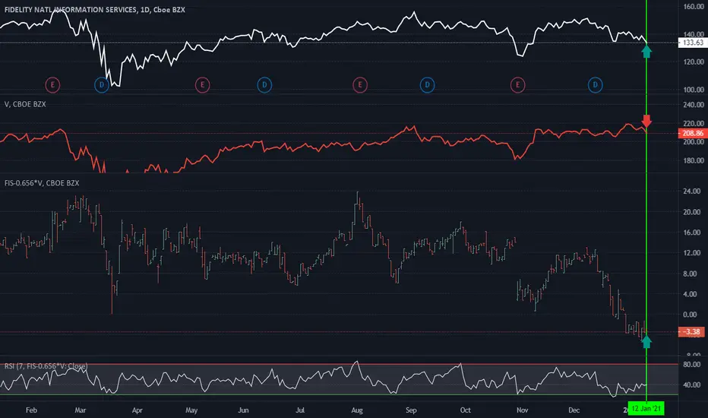Click 120.00 on the FIS price scale
The height and width of the screenshot is (418, 708).
click(694, 62)
